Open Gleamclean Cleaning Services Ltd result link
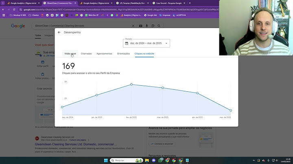 (76, 144)
